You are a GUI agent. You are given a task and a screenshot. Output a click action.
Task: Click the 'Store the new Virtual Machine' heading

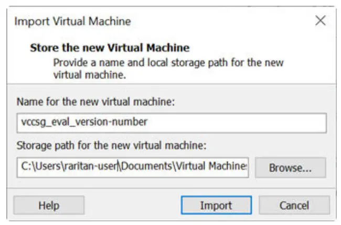pyautogui.click(x=109, y=48)
